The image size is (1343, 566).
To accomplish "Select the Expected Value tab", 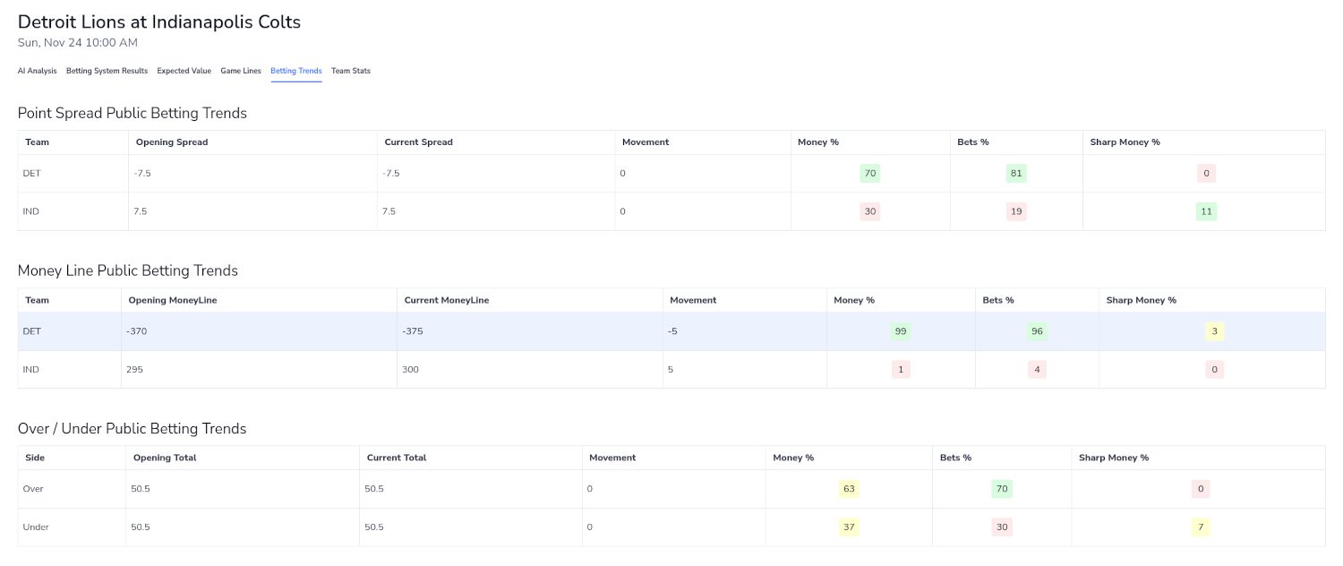I will (184, 71).
